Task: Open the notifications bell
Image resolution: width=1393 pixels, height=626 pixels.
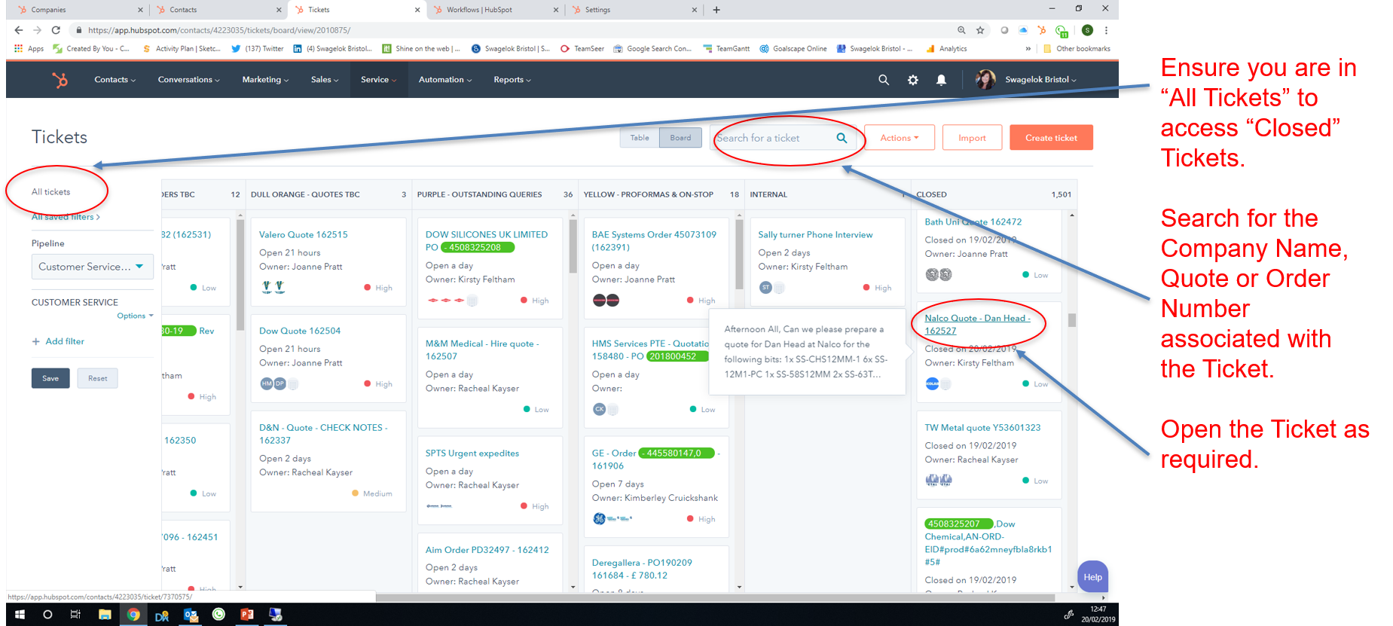Action: pos(941,80)
